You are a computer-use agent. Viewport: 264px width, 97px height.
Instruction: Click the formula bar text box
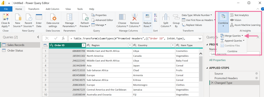click(x=133, y=38)
